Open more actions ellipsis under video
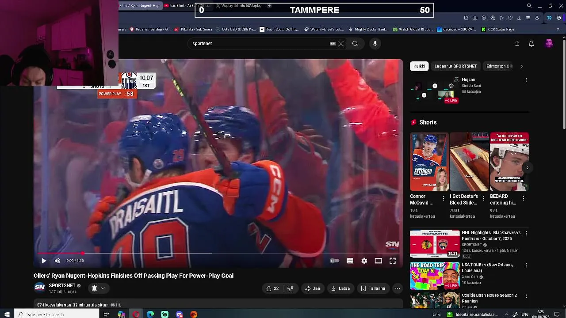Image resolution: width=566 pixels, height=318 pixels. [x=398, y=288]
